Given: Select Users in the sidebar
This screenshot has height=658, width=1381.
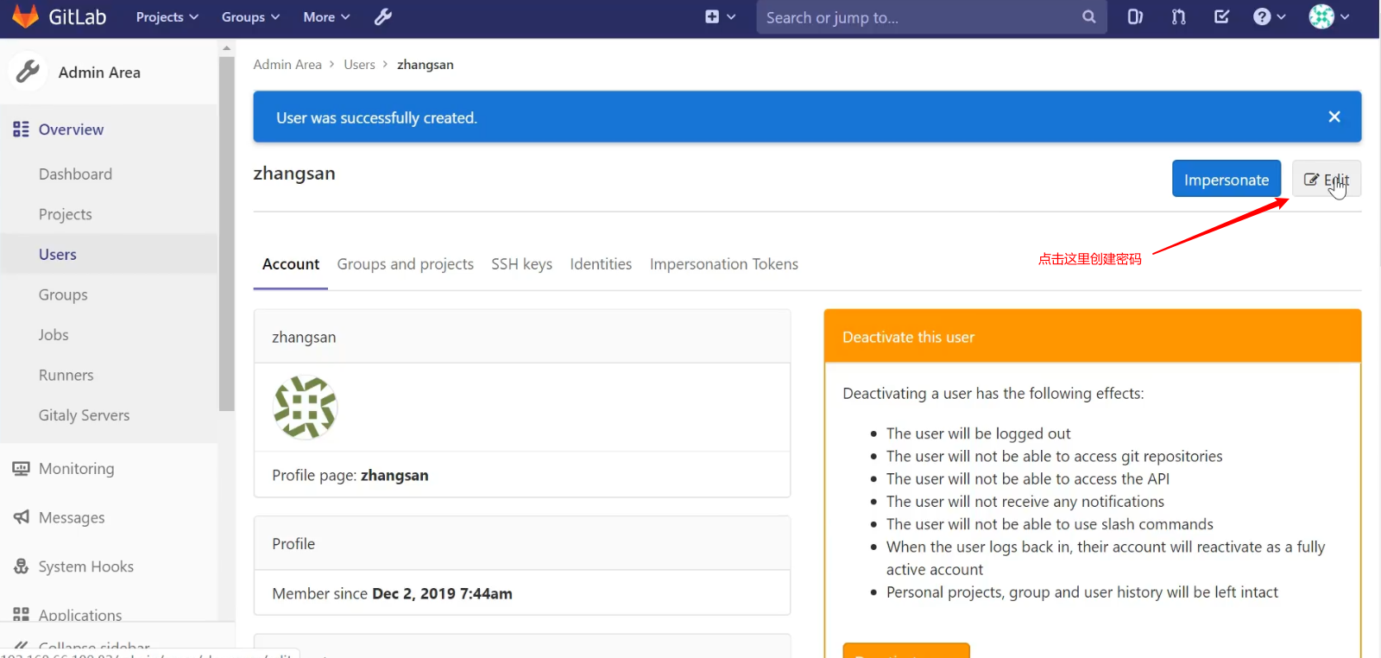Looking at the screenshot, I should [x=58, y=255].
